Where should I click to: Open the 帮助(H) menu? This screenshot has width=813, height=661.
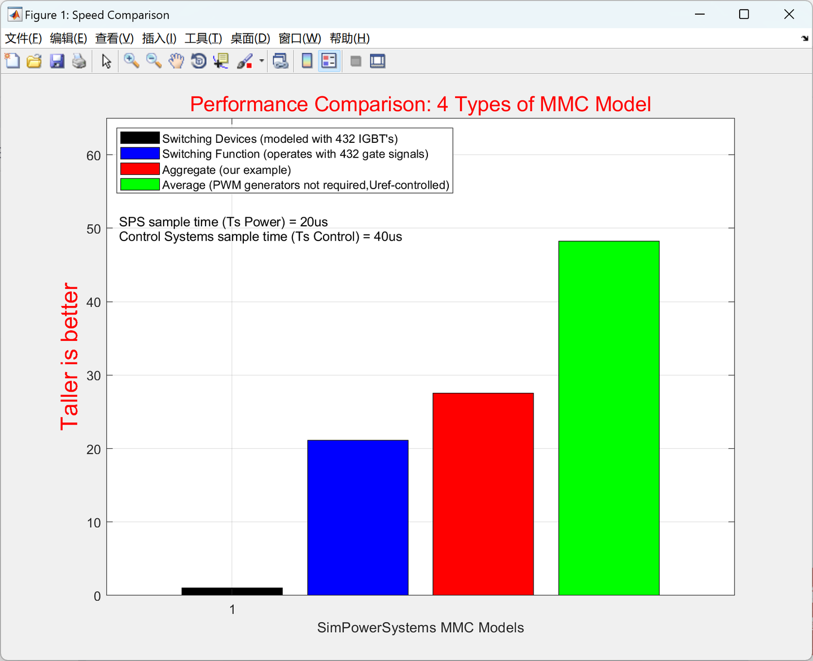coord(349,38)
